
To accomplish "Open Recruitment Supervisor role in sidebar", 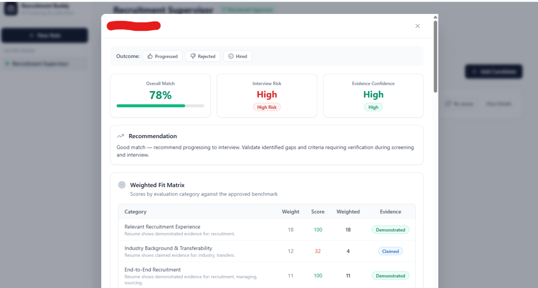I will (x=45, y=64).
